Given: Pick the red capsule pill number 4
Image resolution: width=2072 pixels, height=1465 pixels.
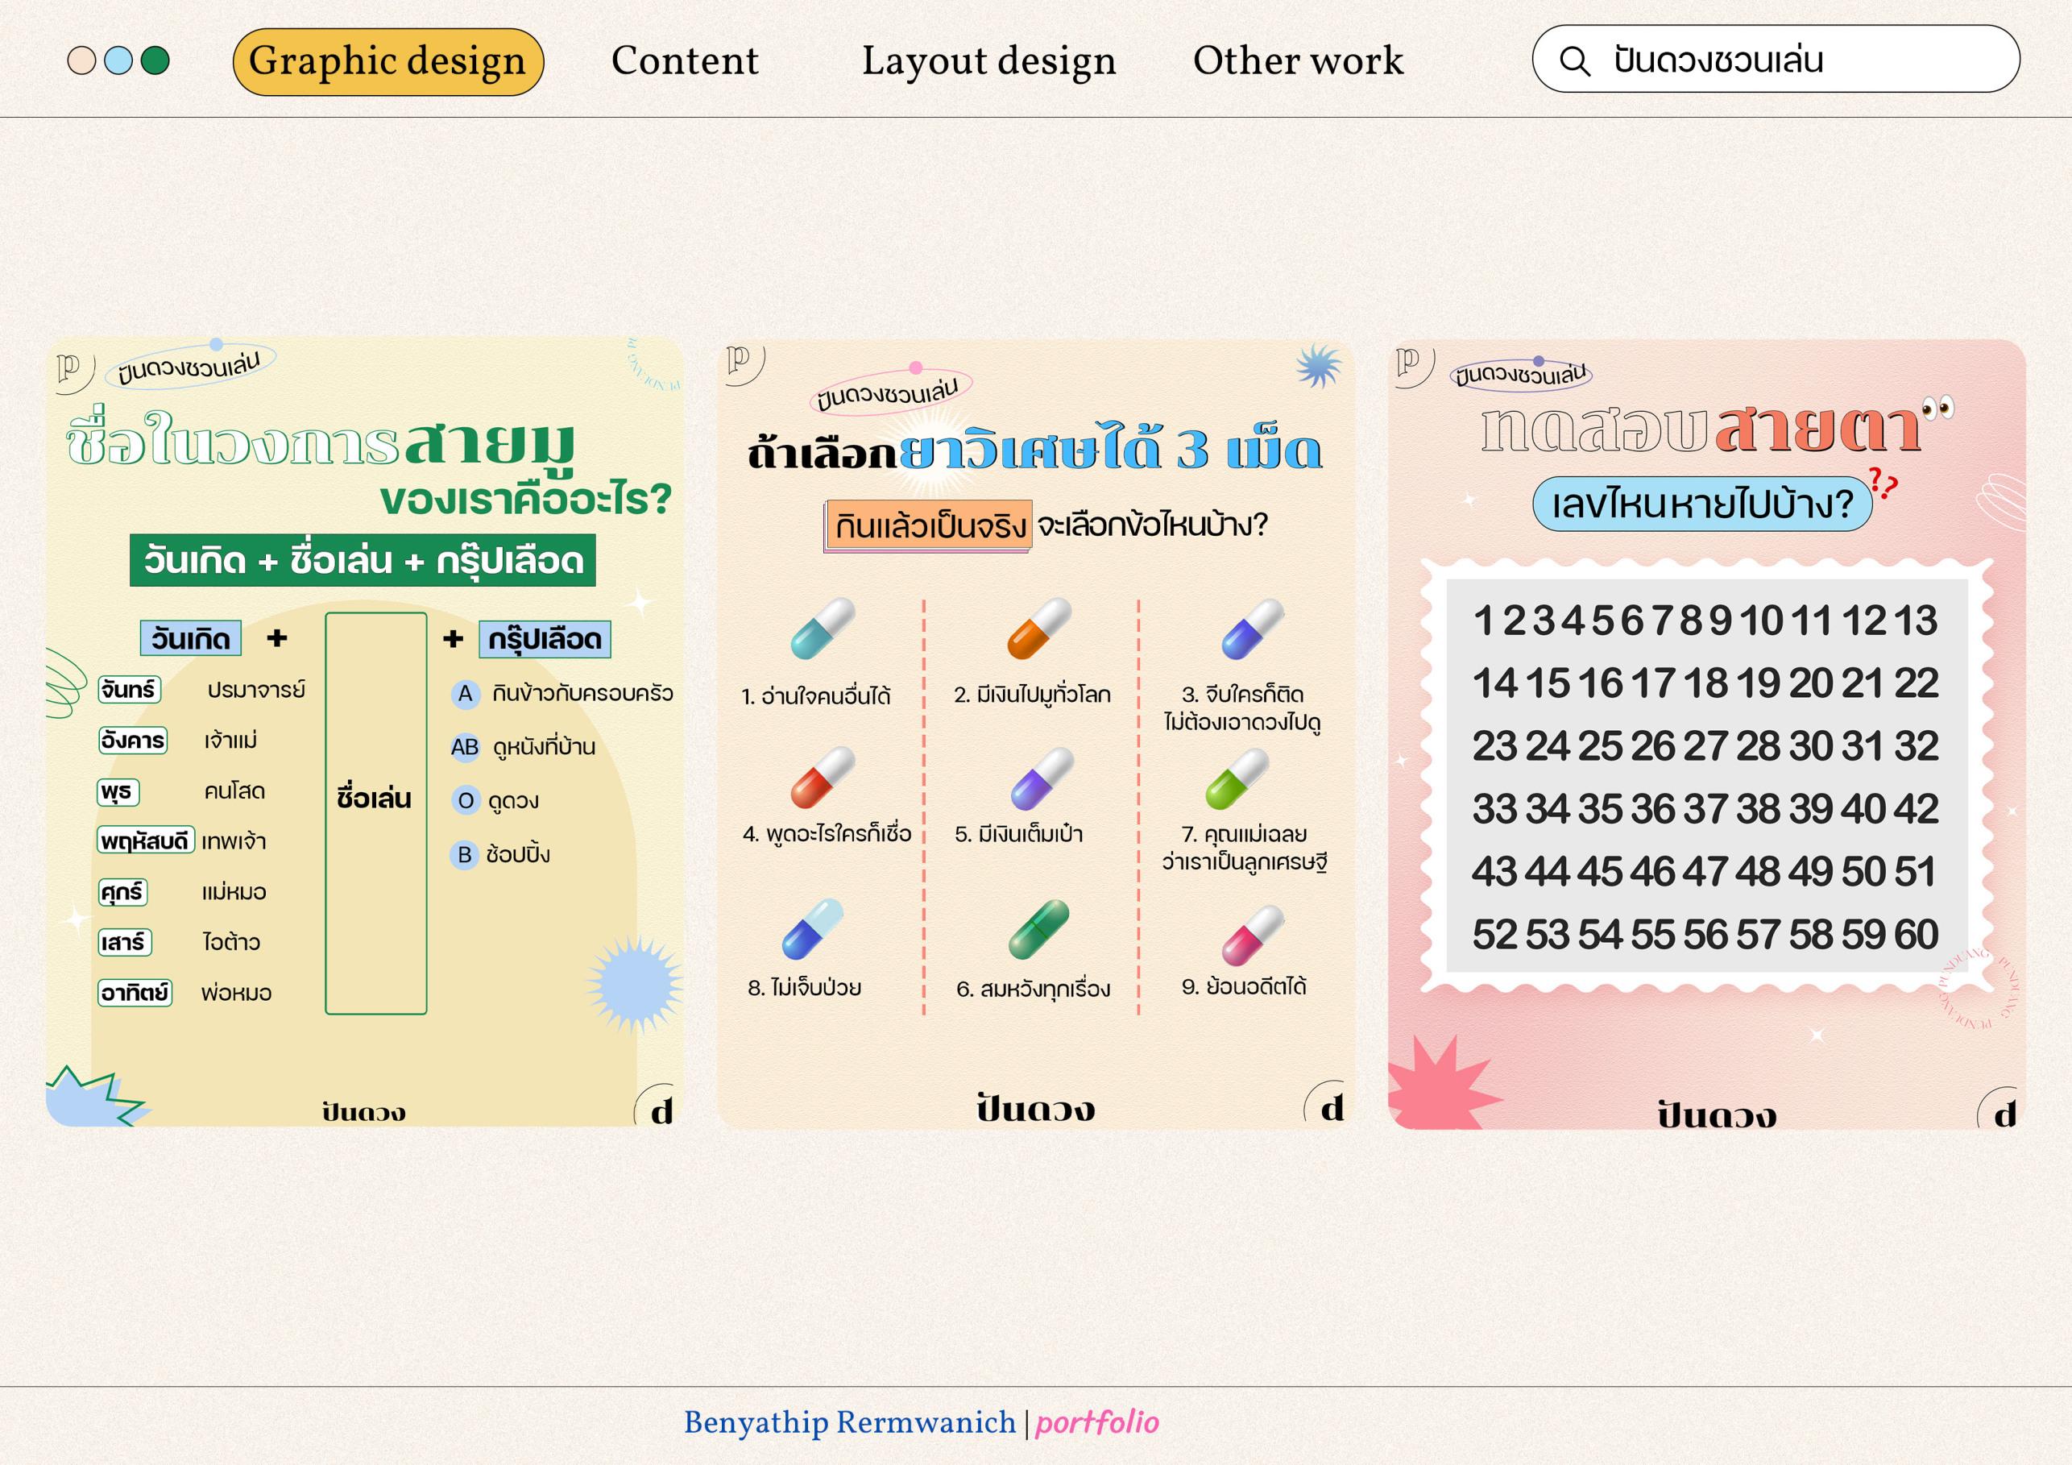Looking at the screenshot, I should pyautogui.click(x=821, y=778).
